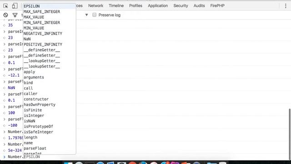Activate the inspect element picker icon

(x=5, y=6)
